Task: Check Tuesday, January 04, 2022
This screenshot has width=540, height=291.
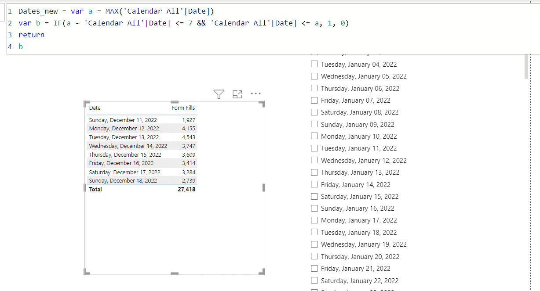Action: tap(314, 64)
